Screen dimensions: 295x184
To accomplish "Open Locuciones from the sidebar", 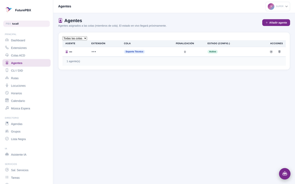I will [x=26, y=86].
